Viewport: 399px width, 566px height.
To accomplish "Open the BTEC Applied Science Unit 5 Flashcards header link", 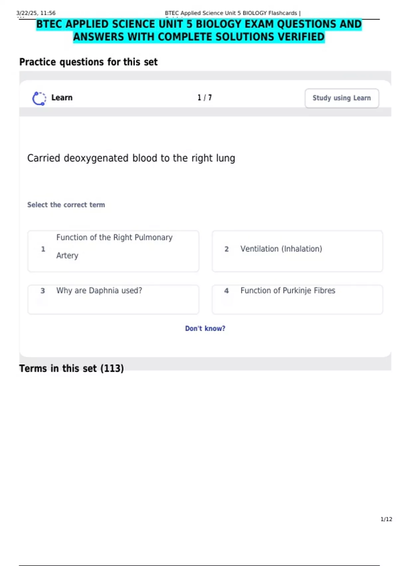I will pyautogui.click(x=231, y=13).
